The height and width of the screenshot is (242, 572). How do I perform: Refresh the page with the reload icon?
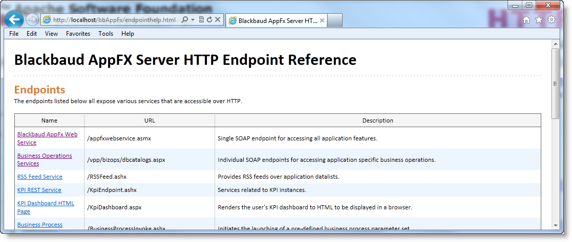209,19
